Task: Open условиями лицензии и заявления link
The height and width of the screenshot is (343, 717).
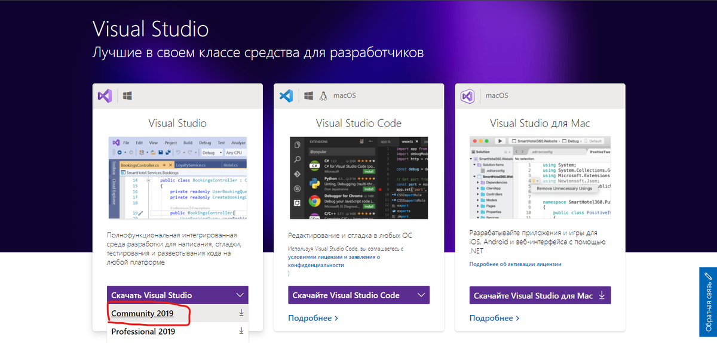Action: pos(334,261)
